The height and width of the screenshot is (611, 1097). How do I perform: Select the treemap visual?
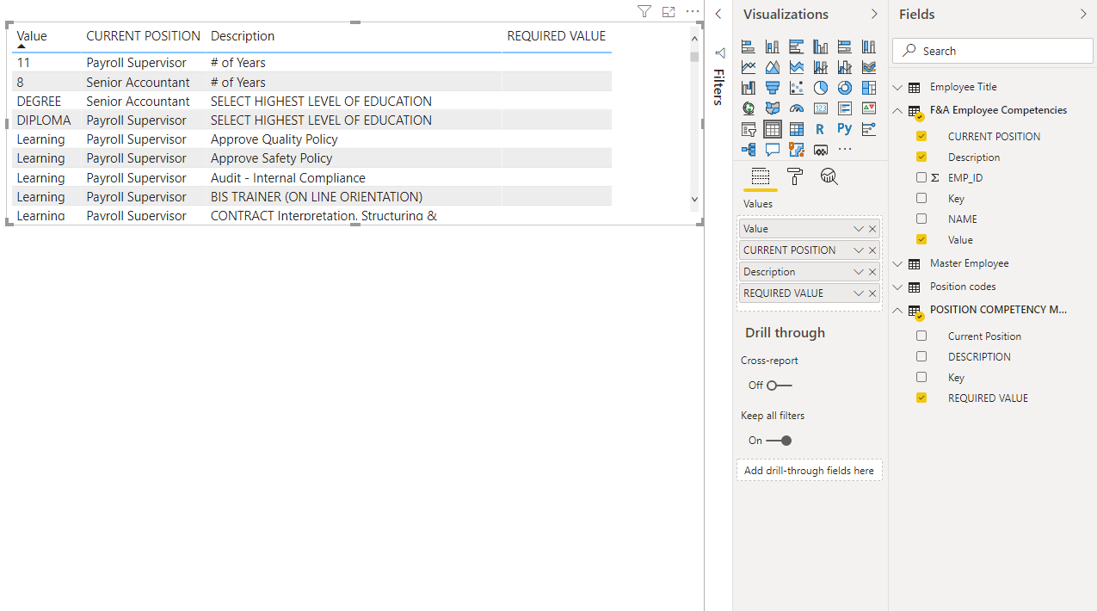869,88
